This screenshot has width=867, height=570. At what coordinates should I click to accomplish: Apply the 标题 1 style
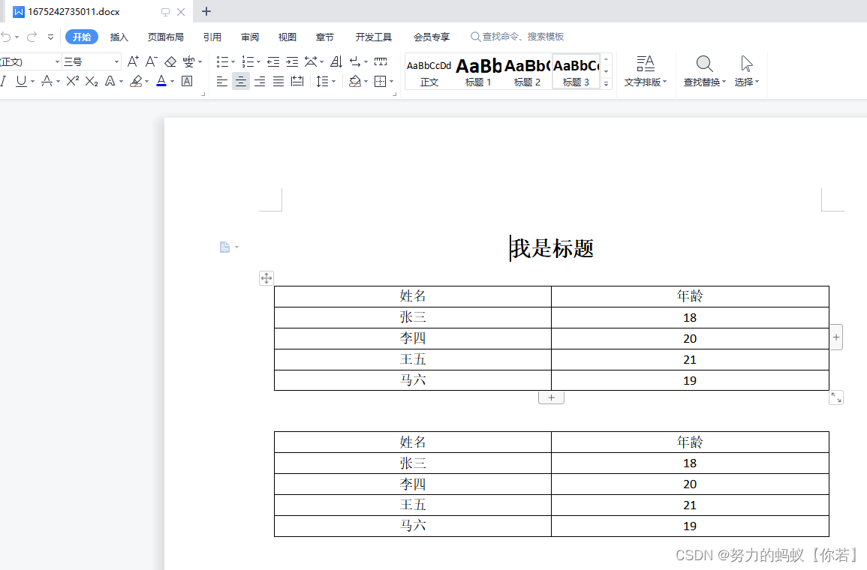coord(478,72)
